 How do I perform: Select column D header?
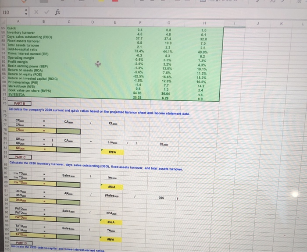point(93,22)
